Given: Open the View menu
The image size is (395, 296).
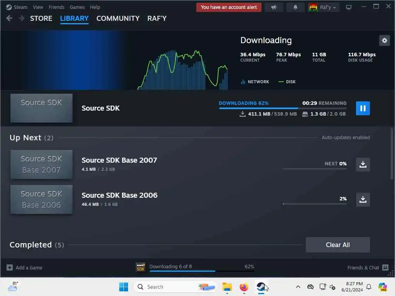Looking at the screenshot, I should (38, 7).
